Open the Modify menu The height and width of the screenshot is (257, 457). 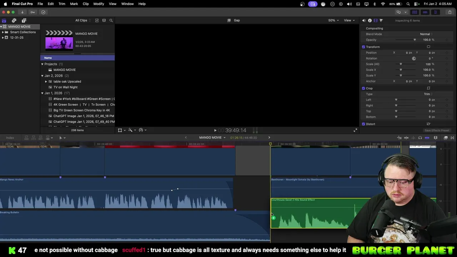[x=99, y=4]
